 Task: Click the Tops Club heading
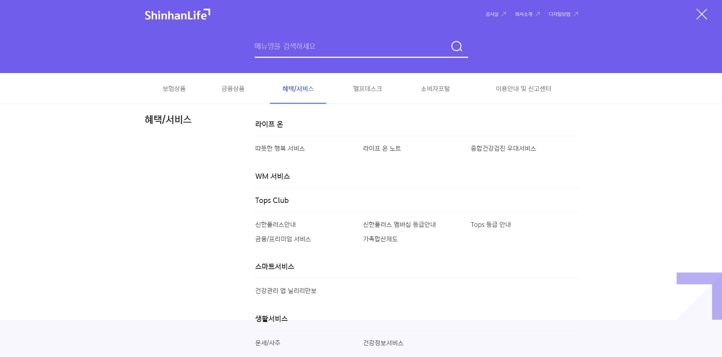tap(272, 200)
